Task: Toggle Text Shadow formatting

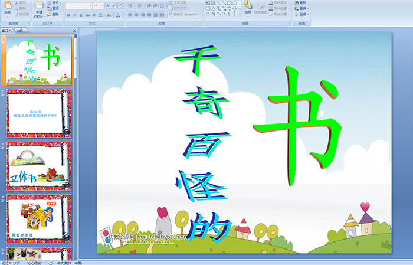Action: tap(94, 15)
